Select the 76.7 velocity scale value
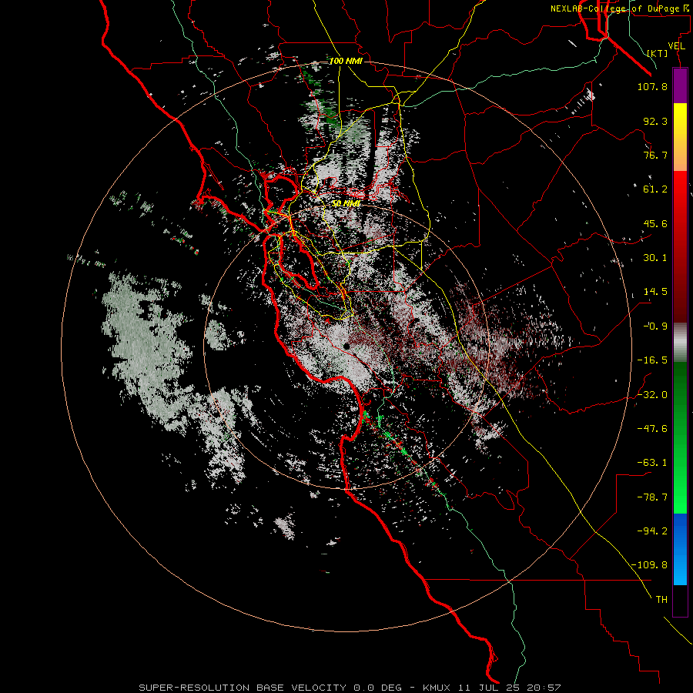The width and height of the screenshot is (693, 693). pos(655,155)
